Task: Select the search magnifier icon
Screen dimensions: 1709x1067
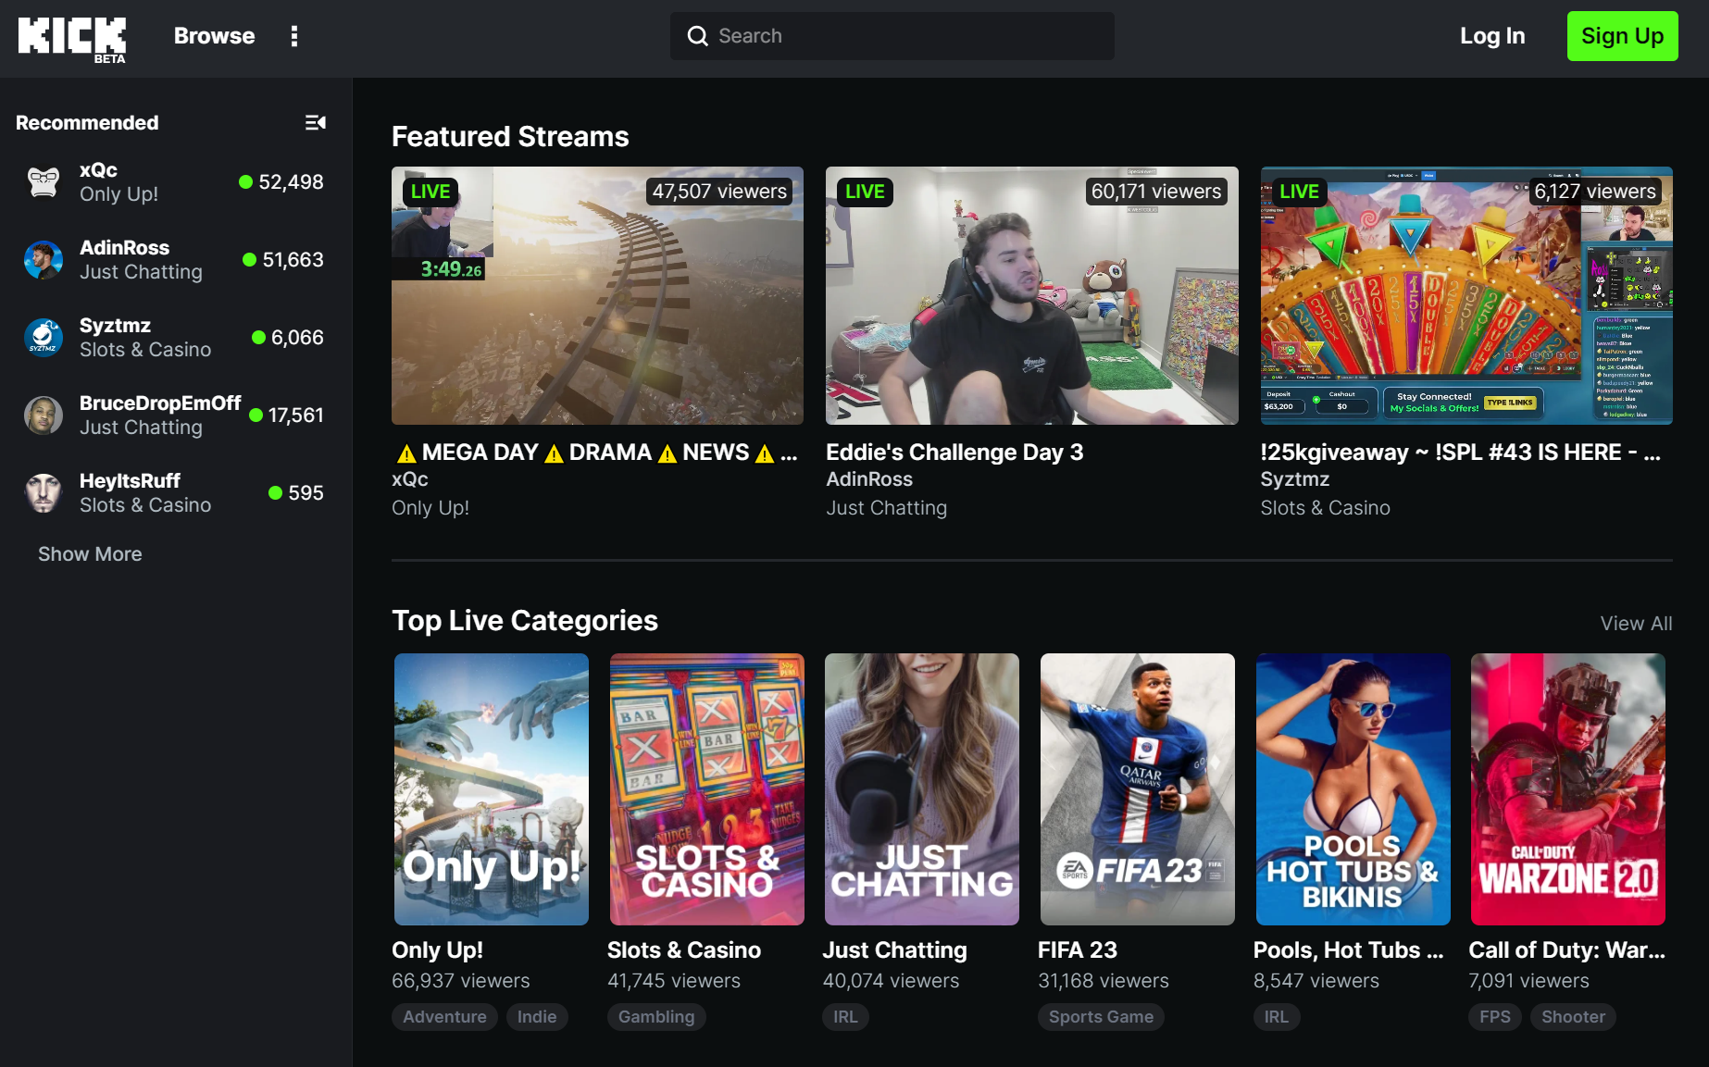Action: [697, 35]
